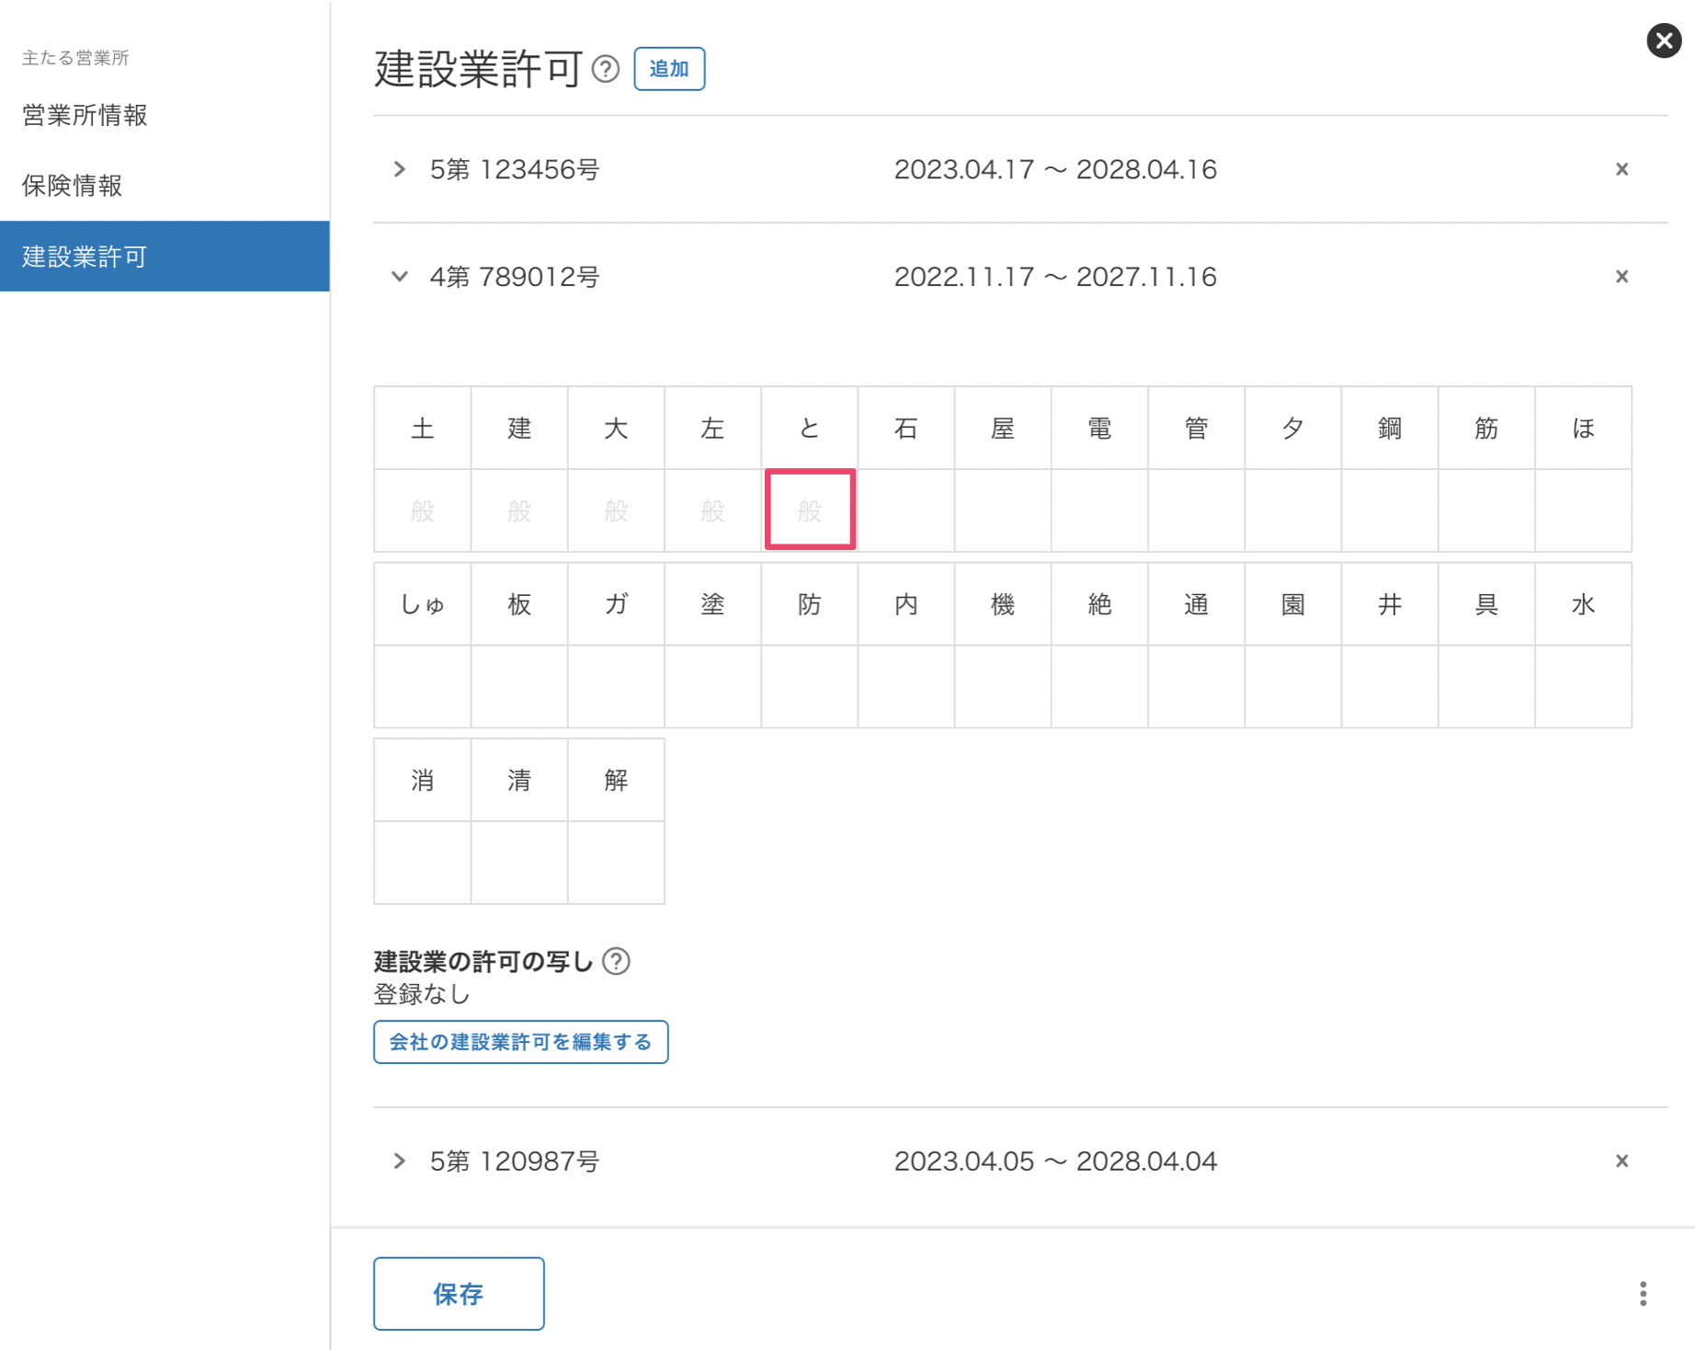Click 会社の建設業許可を編集する button
The width and height of the screenshot is (1695, 1350).
(520, 1042)
